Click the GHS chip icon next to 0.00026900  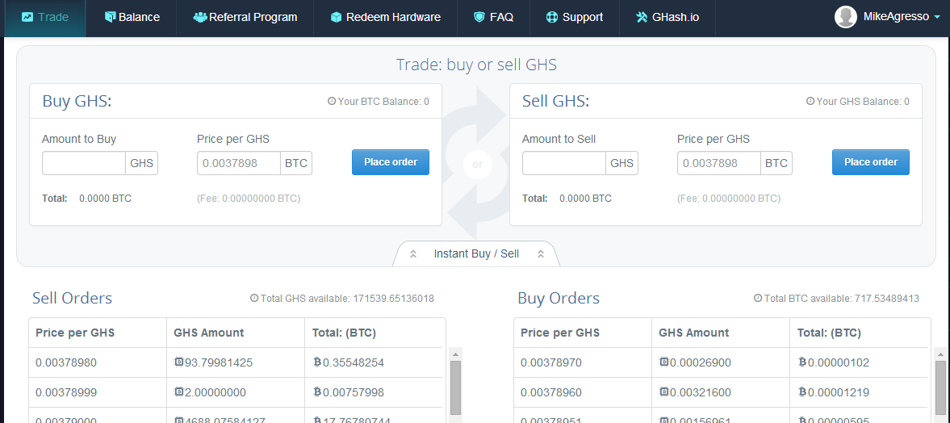pyautogui.click(x=664, y=362)
